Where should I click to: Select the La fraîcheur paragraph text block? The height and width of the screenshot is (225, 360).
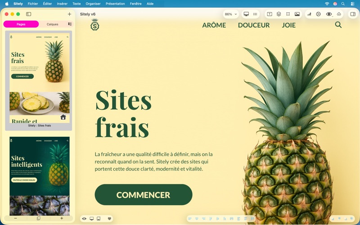[x=153, y=162]
